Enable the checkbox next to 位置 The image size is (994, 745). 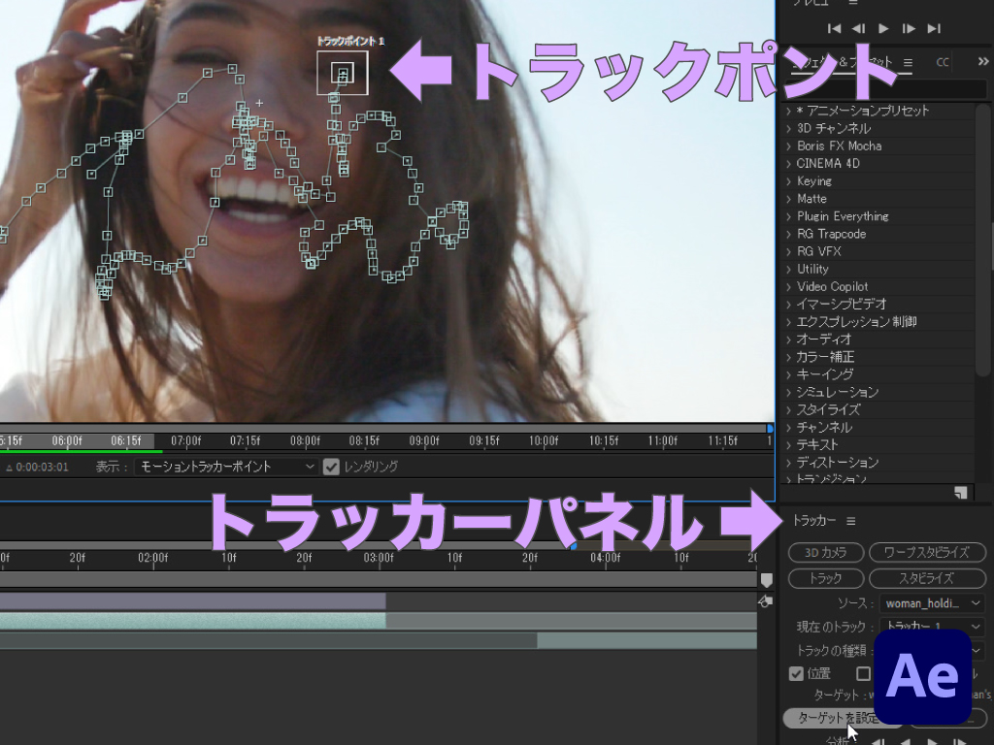click(863, 674)
